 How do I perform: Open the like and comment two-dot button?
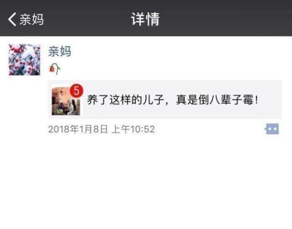coord(272,129)
